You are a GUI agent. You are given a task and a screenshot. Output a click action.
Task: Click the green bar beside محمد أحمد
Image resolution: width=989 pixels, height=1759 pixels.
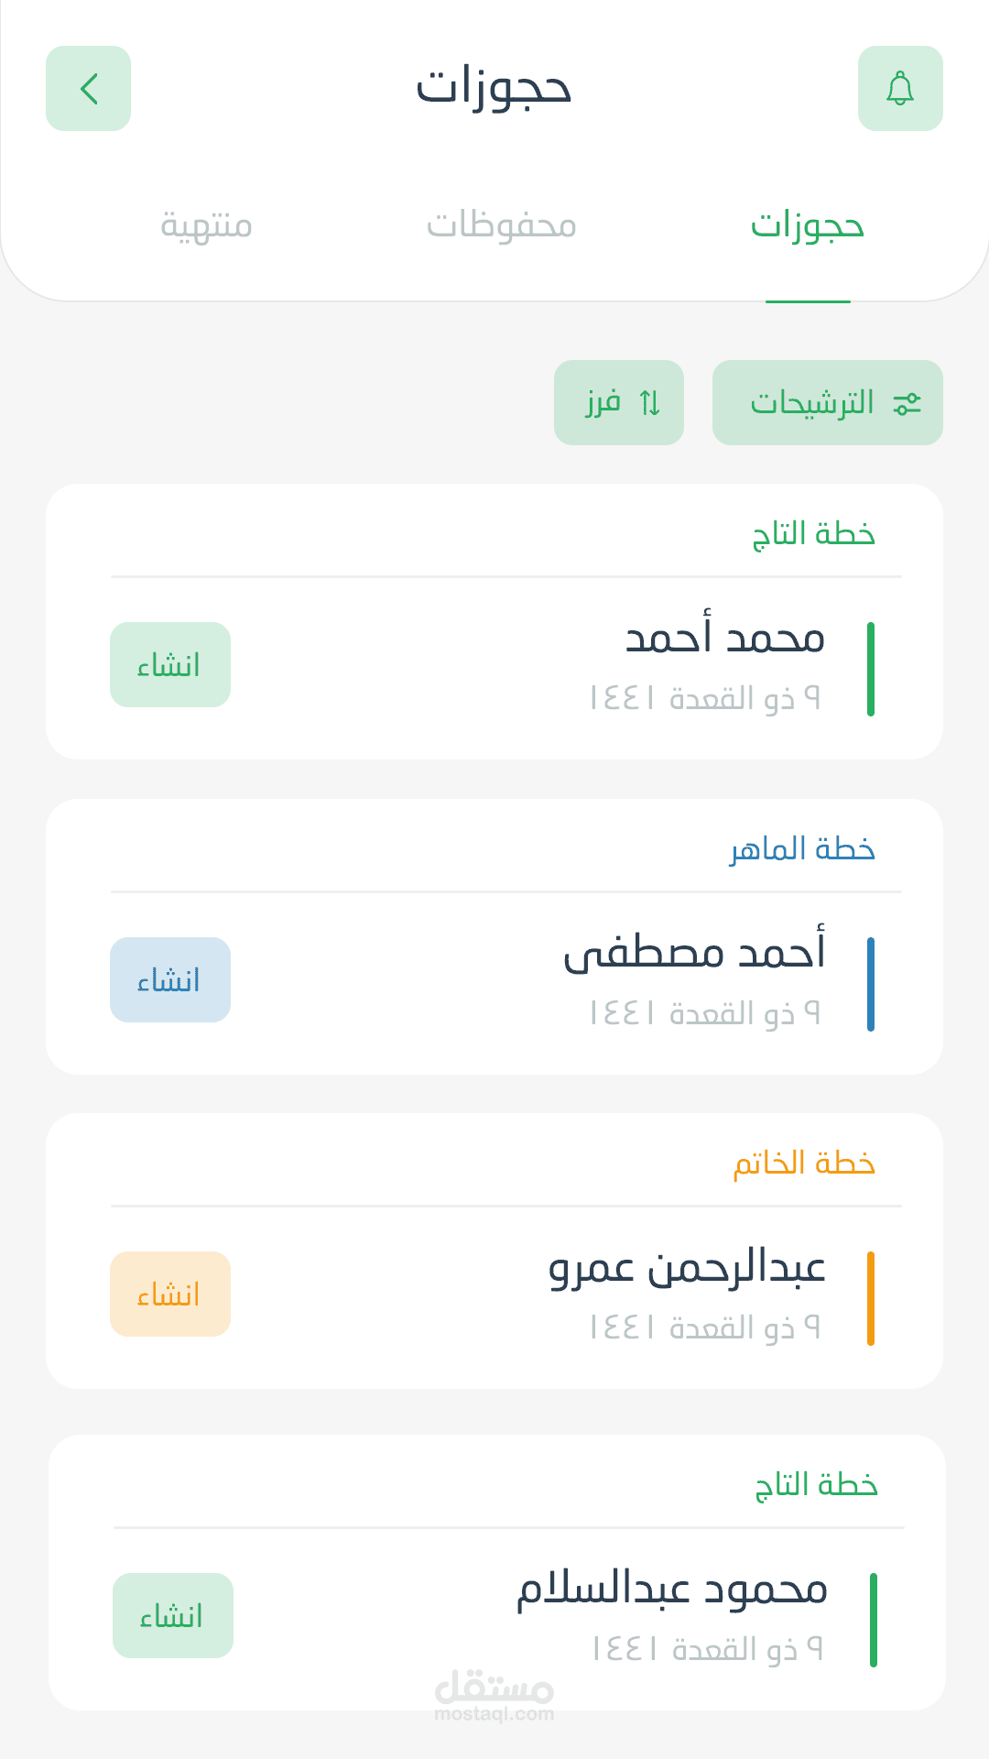point(870,670)
